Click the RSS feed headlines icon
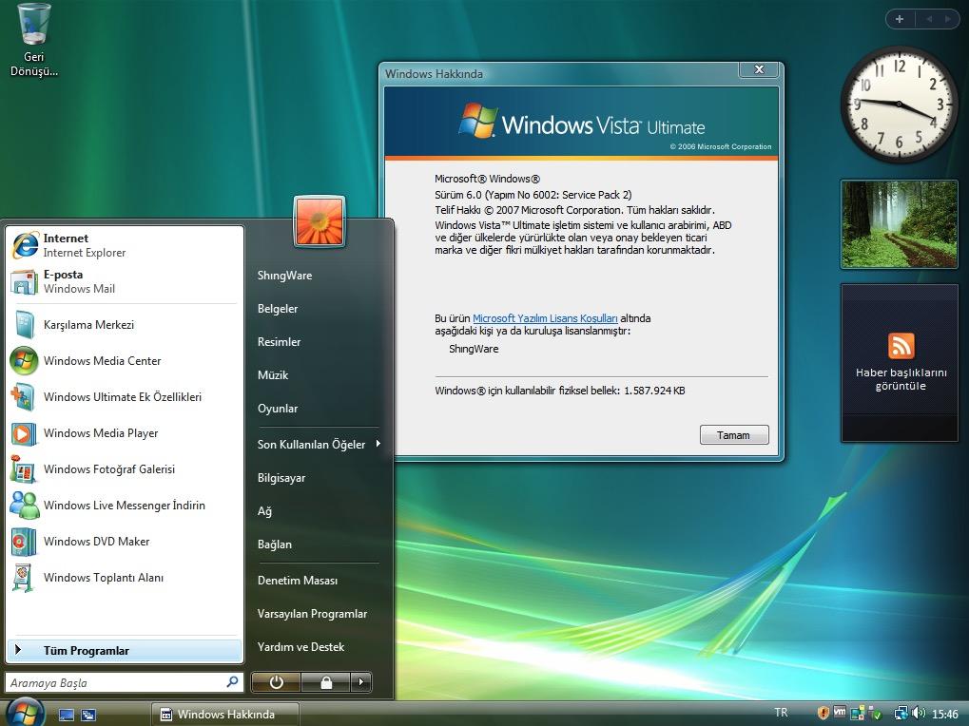969x726 pixels. tap(901, 346)
